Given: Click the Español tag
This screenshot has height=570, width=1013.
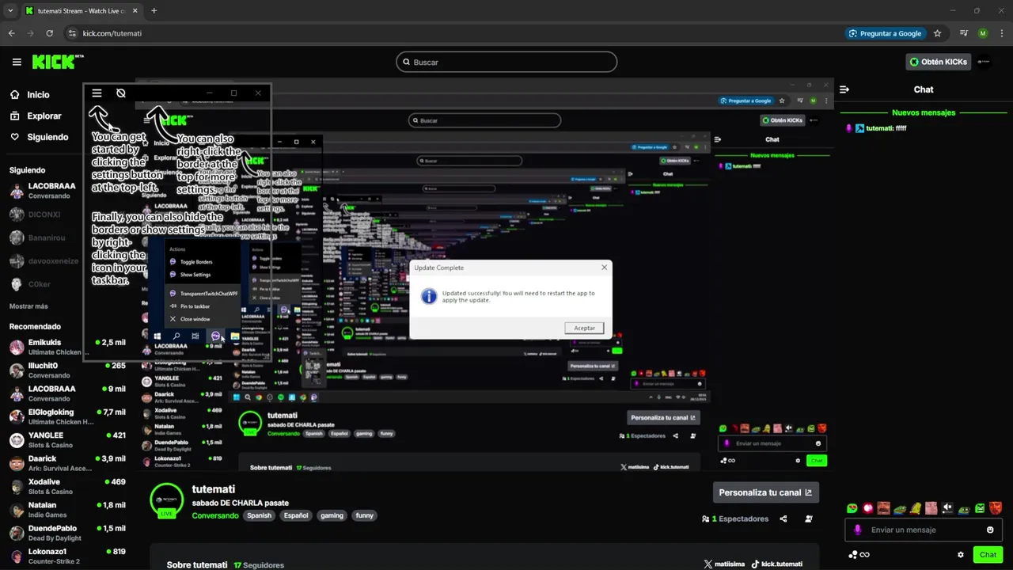Looking at the screenshot, I should pyautogui.click(x=296, y=515).
